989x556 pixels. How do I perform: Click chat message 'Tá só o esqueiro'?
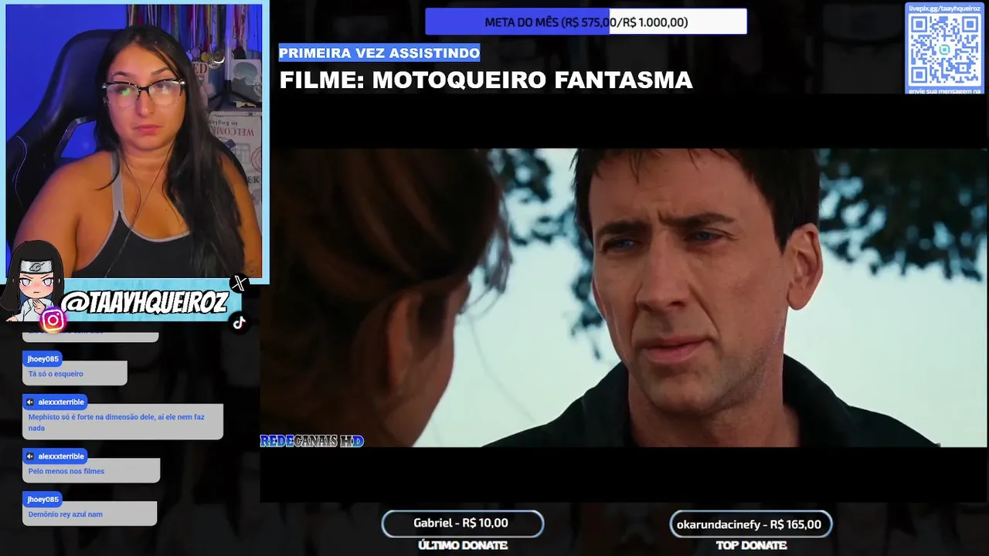pyautogui.click(x=56, y=374)
